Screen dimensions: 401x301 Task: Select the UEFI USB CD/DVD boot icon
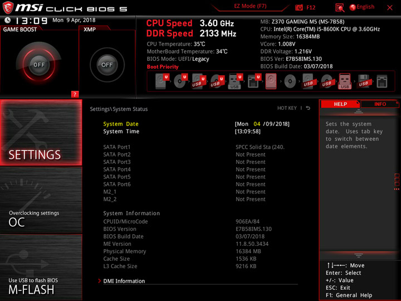click(217, 81)
